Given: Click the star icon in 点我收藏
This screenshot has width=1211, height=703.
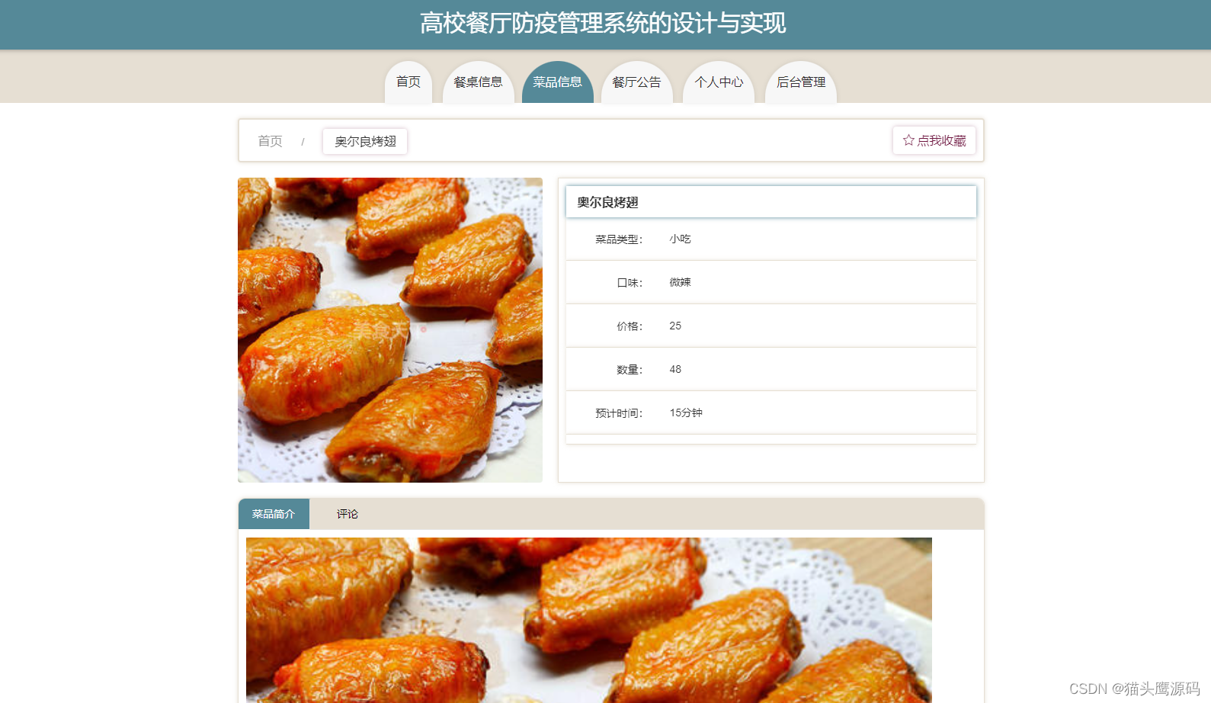Looking at the screenshot, I should click(x=908, y=140).
